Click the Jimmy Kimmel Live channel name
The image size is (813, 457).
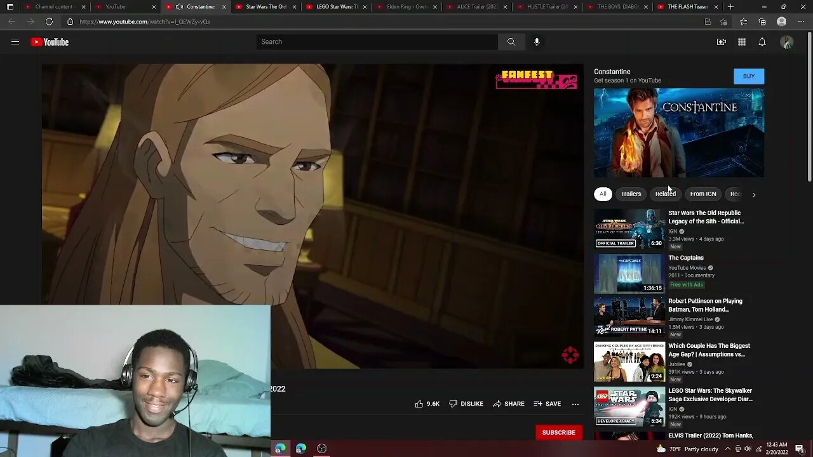pyautogui.click(x=690, y=319)
